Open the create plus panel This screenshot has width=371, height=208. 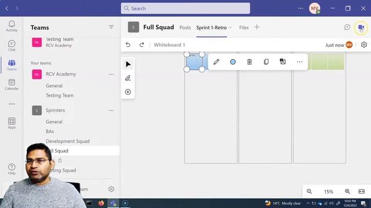tap(128, 92)
